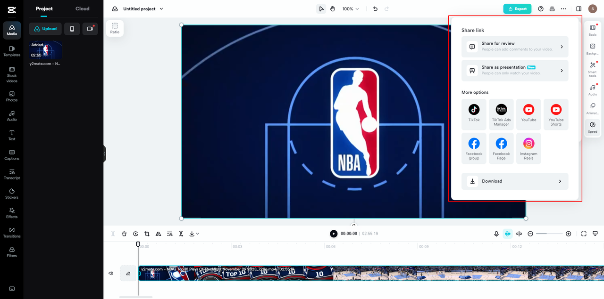Screen dimensions: 604x299
Task: Share to TikTok
Action: (x=474, y=114)
